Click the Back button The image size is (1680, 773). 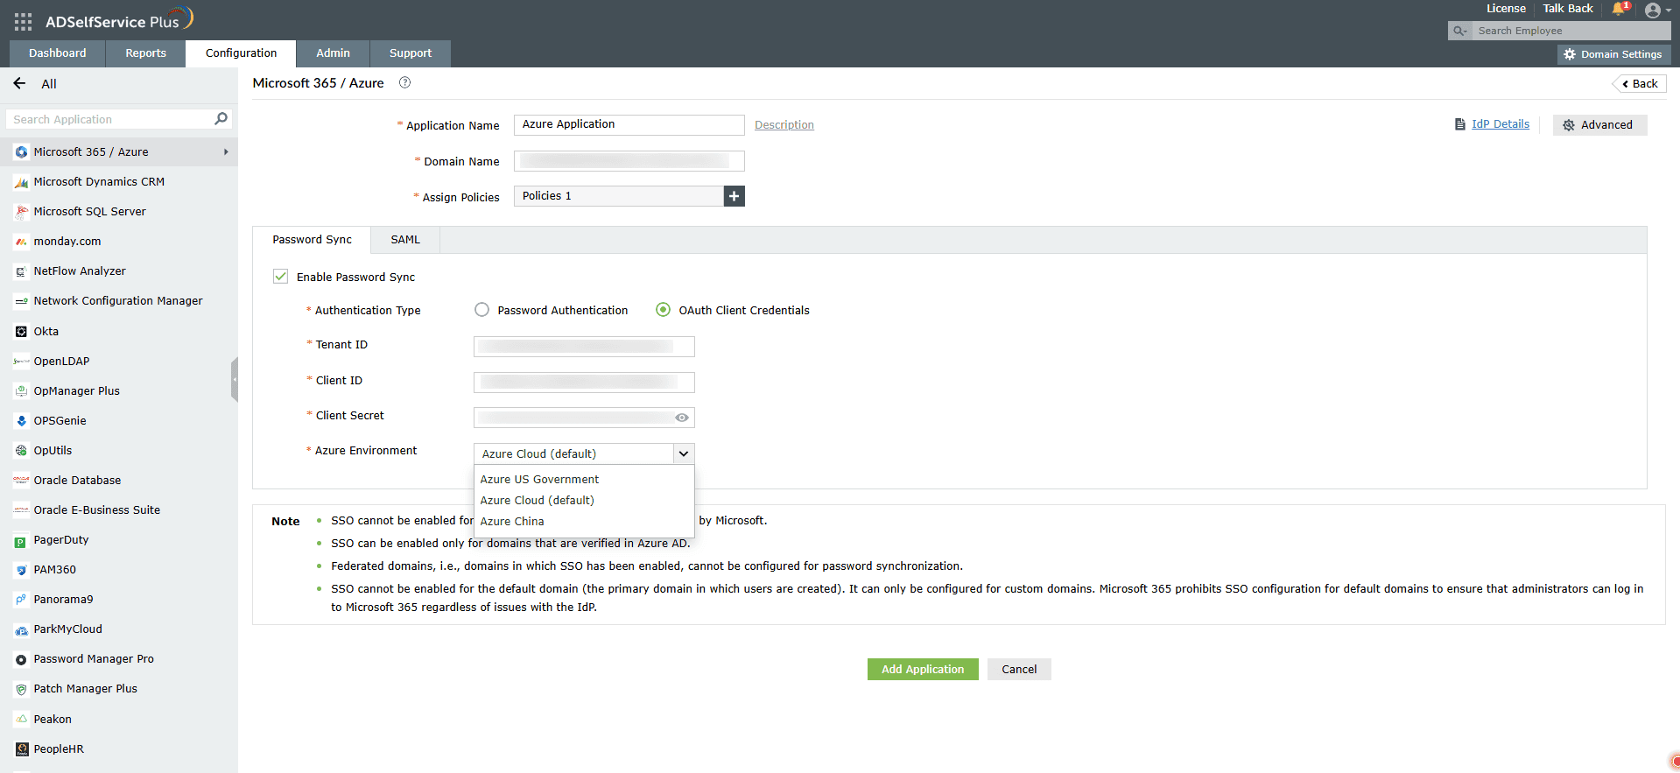[x=1639, y=84]
